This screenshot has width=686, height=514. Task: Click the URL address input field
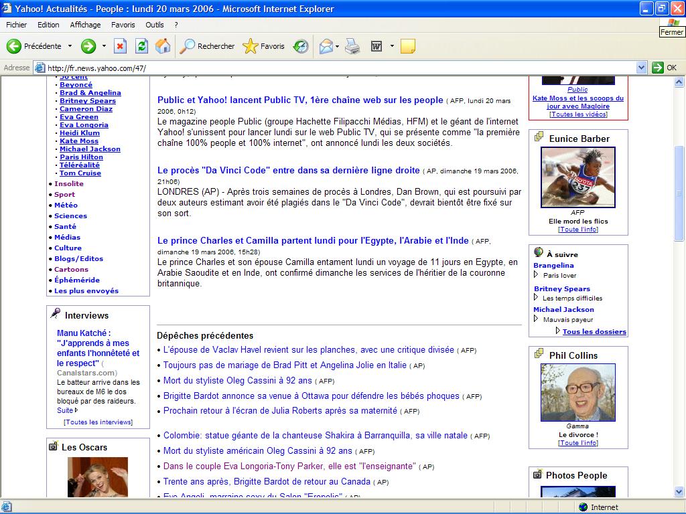tap(335, 68)
